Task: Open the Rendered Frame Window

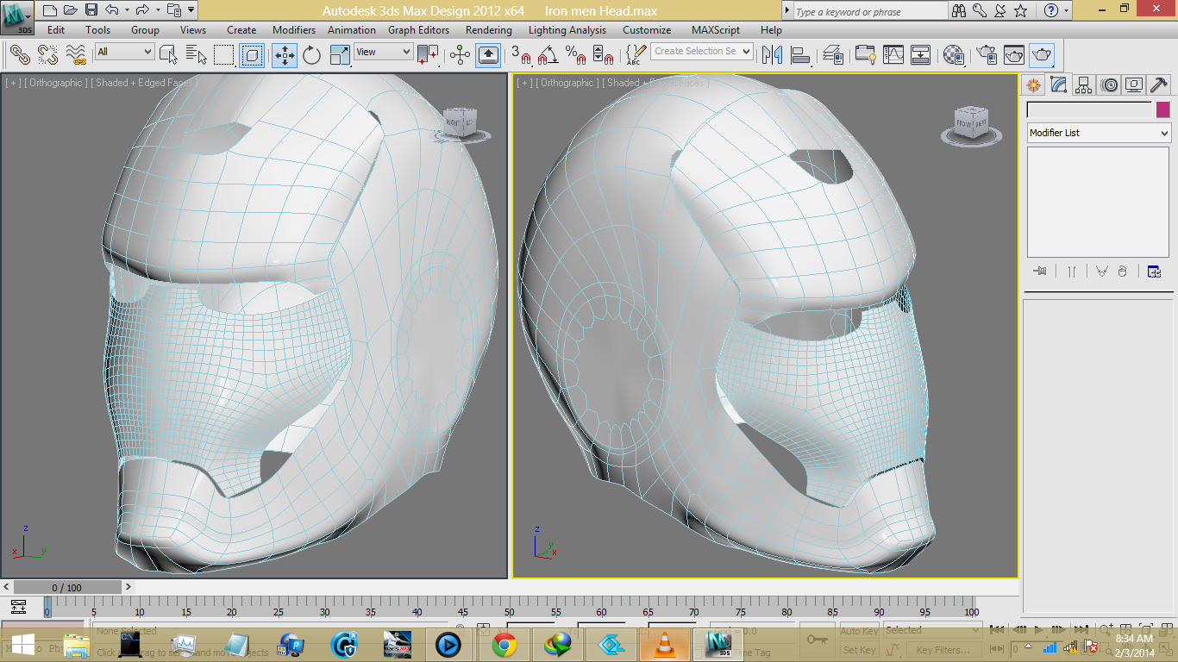Action: pyautogui.click(x=1014, y=55)
